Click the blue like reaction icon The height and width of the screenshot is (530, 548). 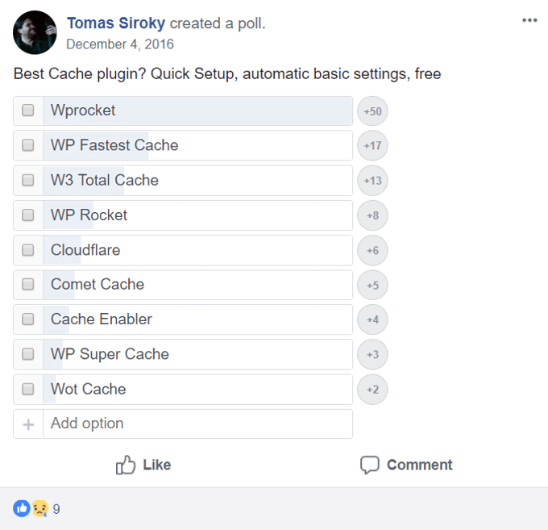pos(22,508)
